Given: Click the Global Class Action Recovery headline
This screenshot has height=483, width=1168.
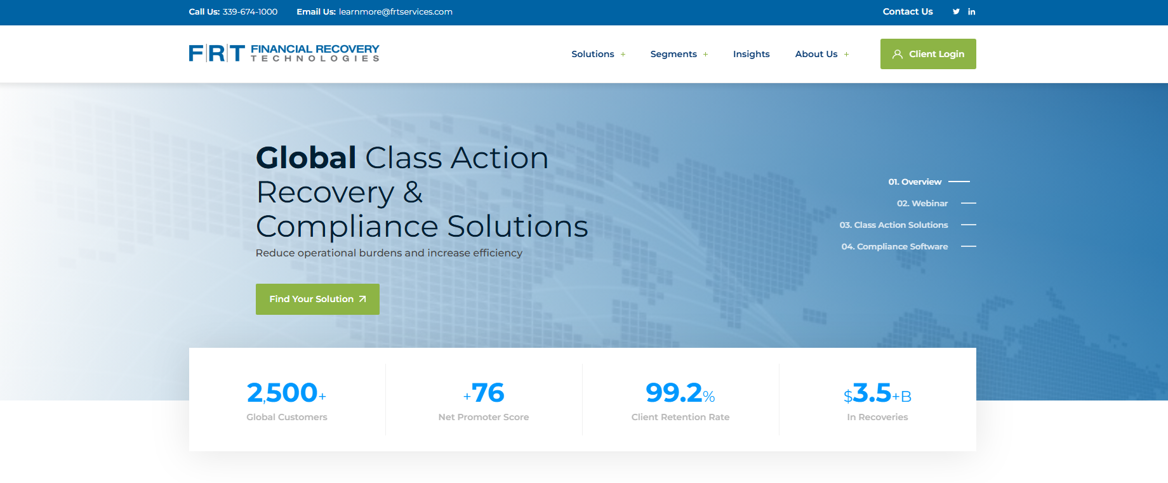Looking at the screenshot, I should pyautogui.click(x=422, y=192).
